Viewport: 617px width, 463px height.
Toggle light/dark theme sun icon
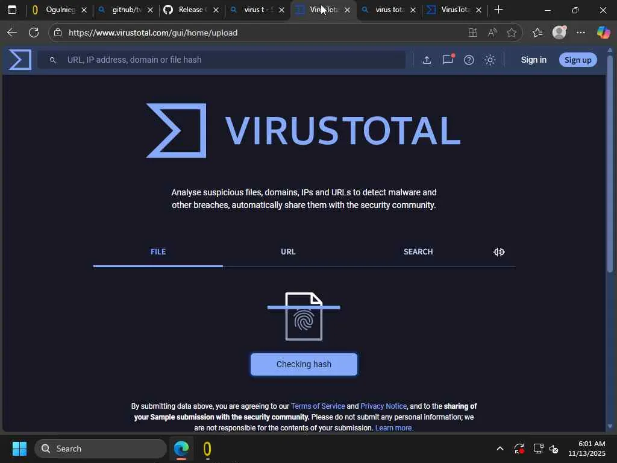pos(490,60)
